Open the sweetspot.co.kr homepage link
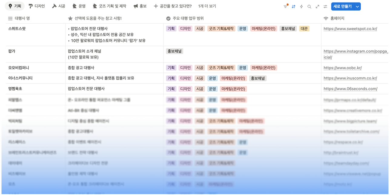The image size is (390, 195). tap(350, 29)
